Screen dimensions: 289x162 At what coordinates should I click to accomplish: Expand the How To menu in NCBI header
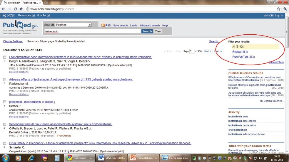pos(43,16)
